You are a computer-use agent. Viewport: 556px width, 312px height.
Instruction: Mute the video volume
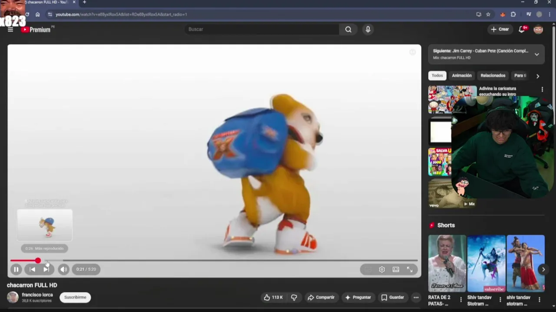point(63,269)
